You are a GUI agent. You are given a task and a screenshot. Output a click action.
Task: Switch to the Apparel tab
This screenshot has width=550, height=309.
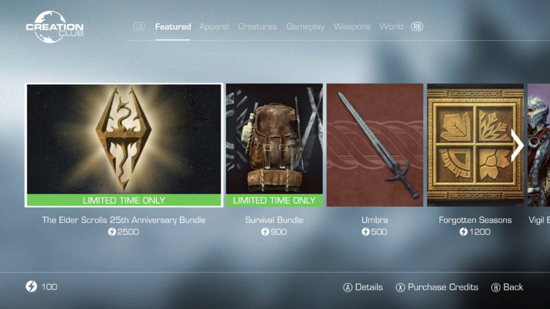point(214,27)
